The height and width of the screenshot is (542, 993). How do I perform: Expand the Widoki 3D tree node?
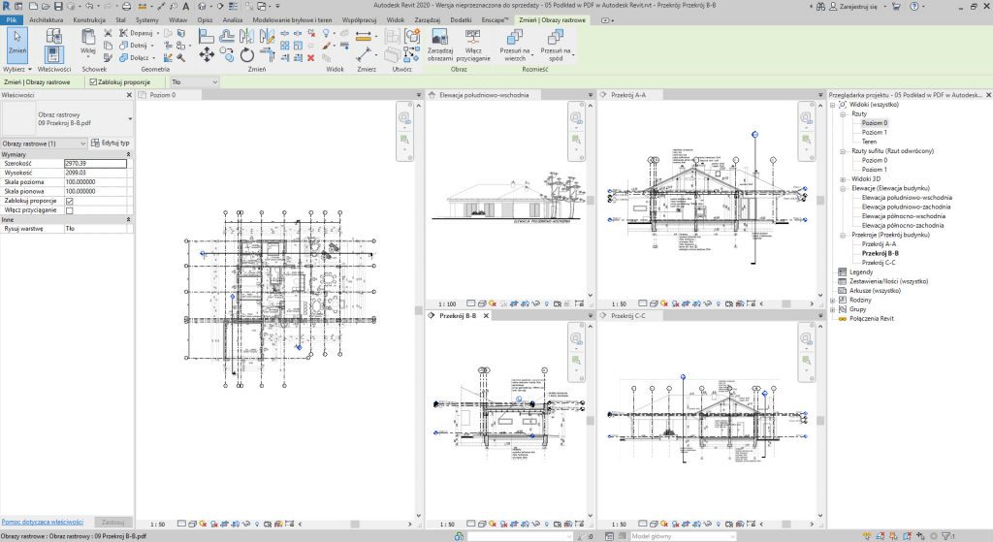[x=841, y=179]
